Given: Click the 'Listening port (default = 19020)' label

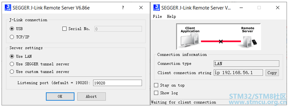Looking at the screenshot, I should 54,83.
